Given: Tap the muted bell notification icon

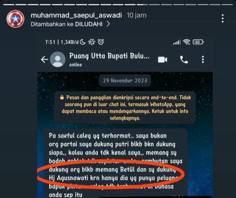Looking at the screenshot, I should click(x=92, y=42).
